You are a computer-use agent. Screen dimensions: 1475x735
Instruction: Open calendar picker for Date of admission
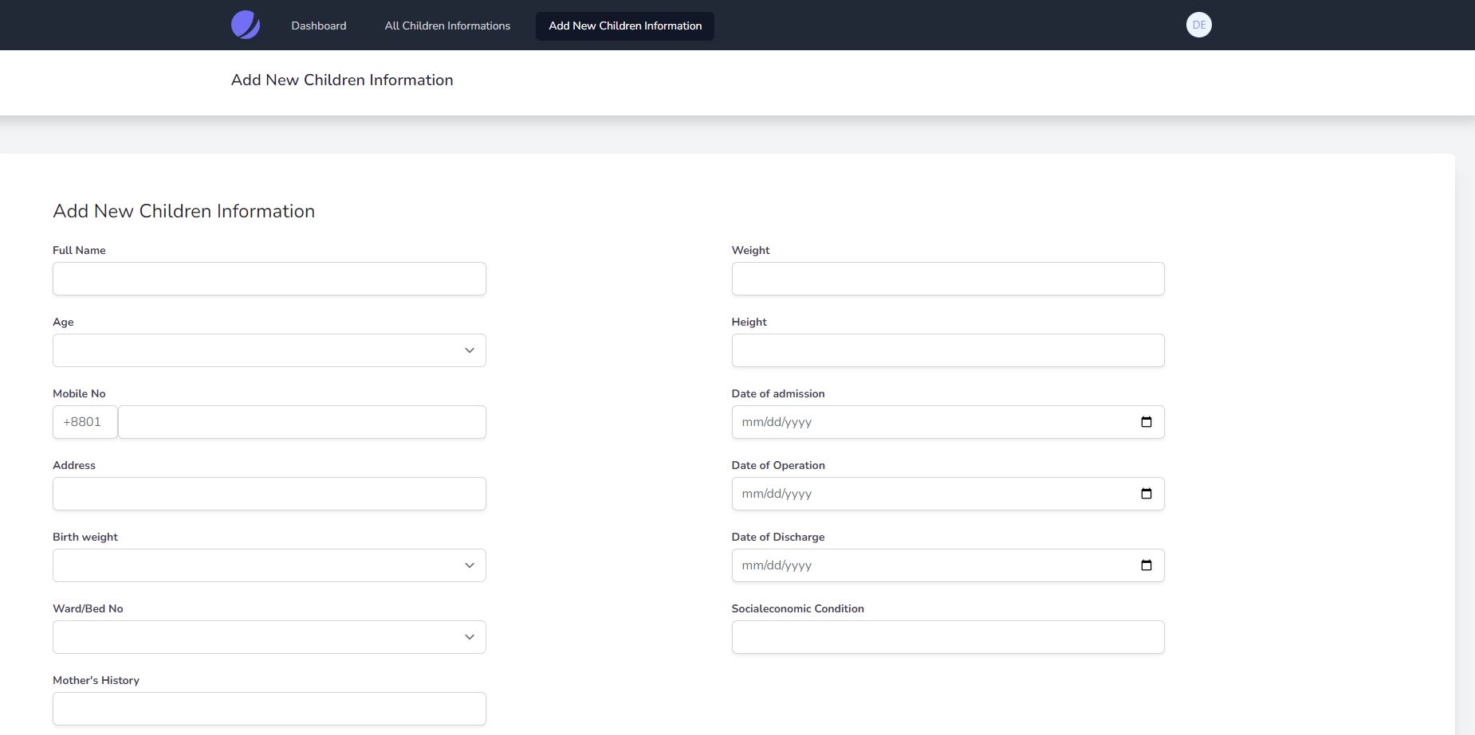(x=1146, y=422)
